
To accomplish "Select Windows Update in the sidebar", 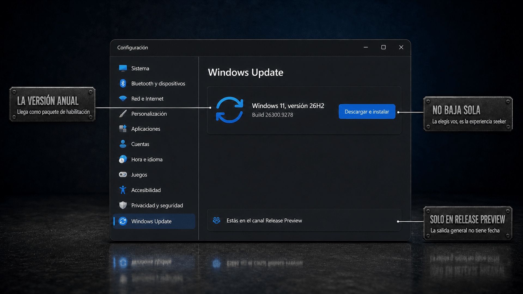I will 154,221.
